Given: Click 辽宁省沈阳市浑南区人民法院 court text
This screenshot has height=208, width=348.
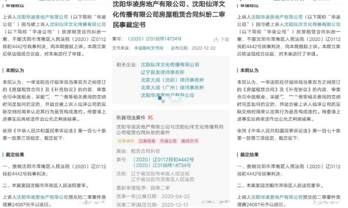Looking at the screenshot, I should click(x=162, y=180).
